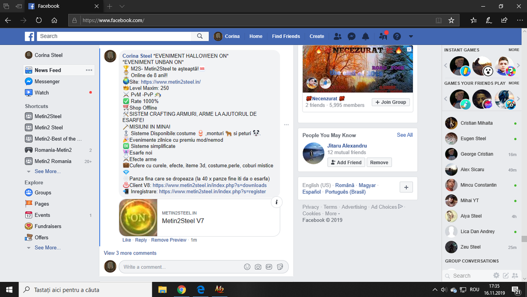Image resolution: width=527 pixels, height=297 pixels.
Task: Click the Facebook search input field
Action: (x=115, y=36)
